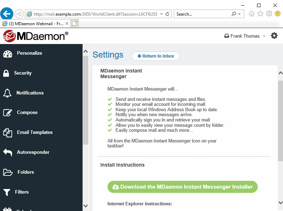
Task: Click the Personalize dashboard icon
Action: click(x=7, y=54)
